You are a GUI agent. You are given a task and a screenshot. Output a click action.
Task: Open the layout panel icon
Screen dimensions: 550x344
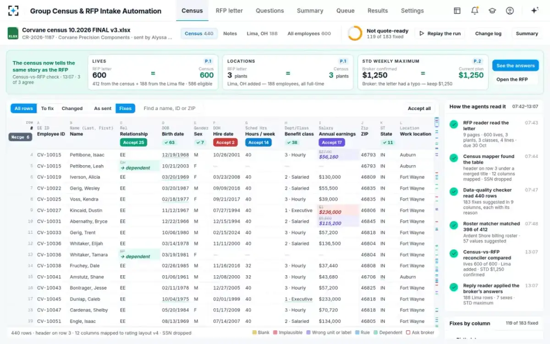tap(457, 11)
